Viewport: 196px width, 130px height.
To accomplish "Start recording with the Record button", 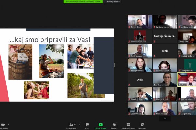I will pos(114,125).
